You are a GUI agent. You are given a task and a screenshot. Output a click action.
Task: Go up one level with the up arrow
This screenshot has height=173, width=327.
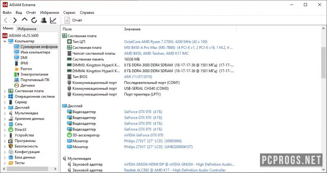(x=25, y=20)
